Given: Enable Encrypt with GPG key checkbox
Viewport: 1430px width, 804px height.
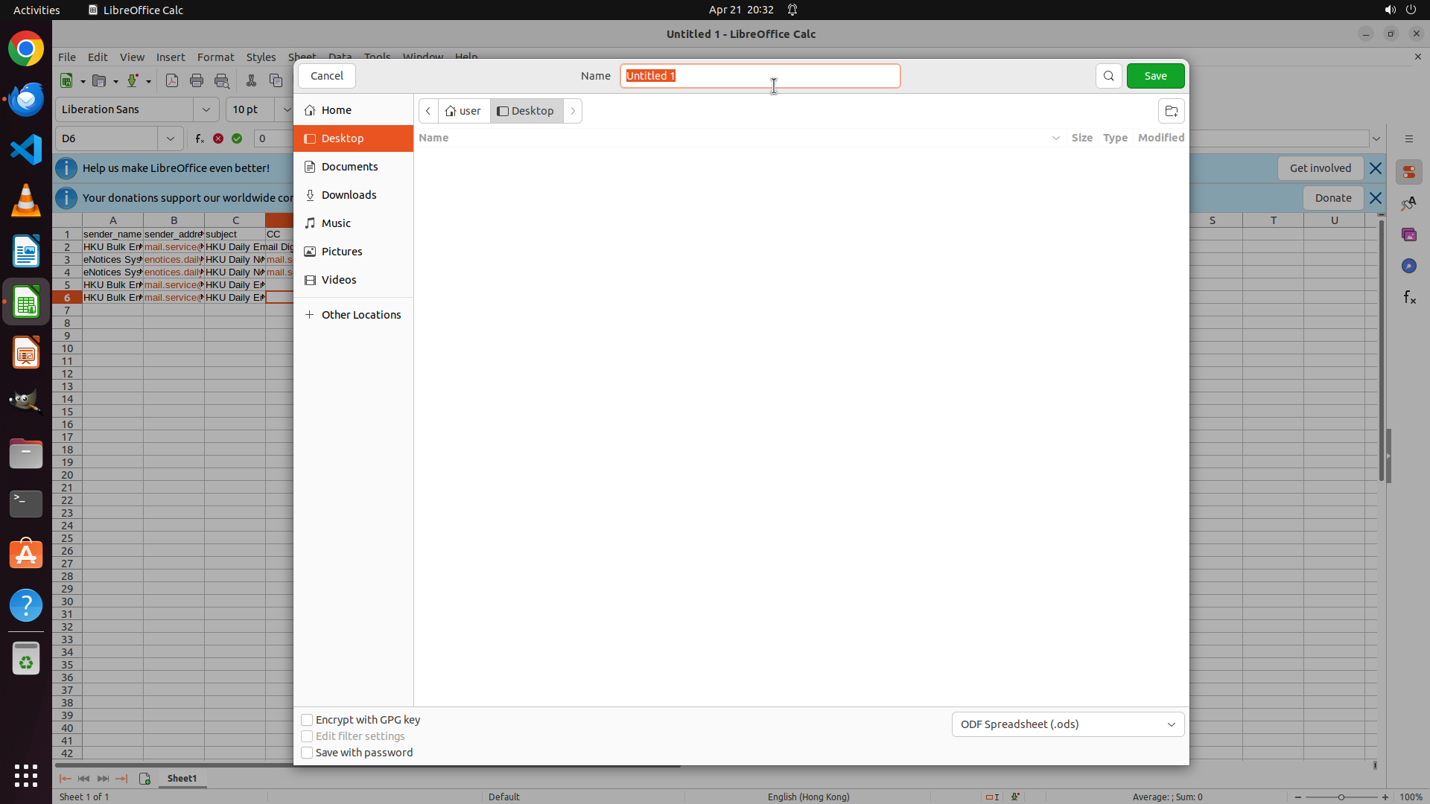Looking at the screenshot, I should pyautogui.click(x=307, y=720).
